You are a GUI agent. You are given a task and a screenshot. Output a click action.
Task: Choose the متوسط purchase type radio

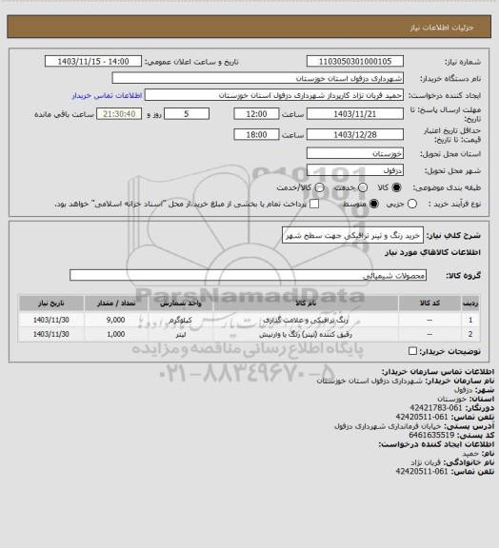pos(374,204)
